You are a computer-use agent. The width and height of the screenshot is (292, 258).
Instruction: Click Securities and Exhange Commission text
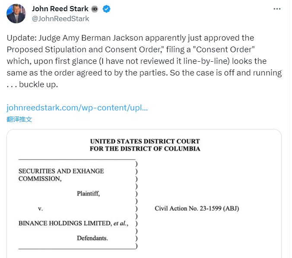[x=61, y=175]
